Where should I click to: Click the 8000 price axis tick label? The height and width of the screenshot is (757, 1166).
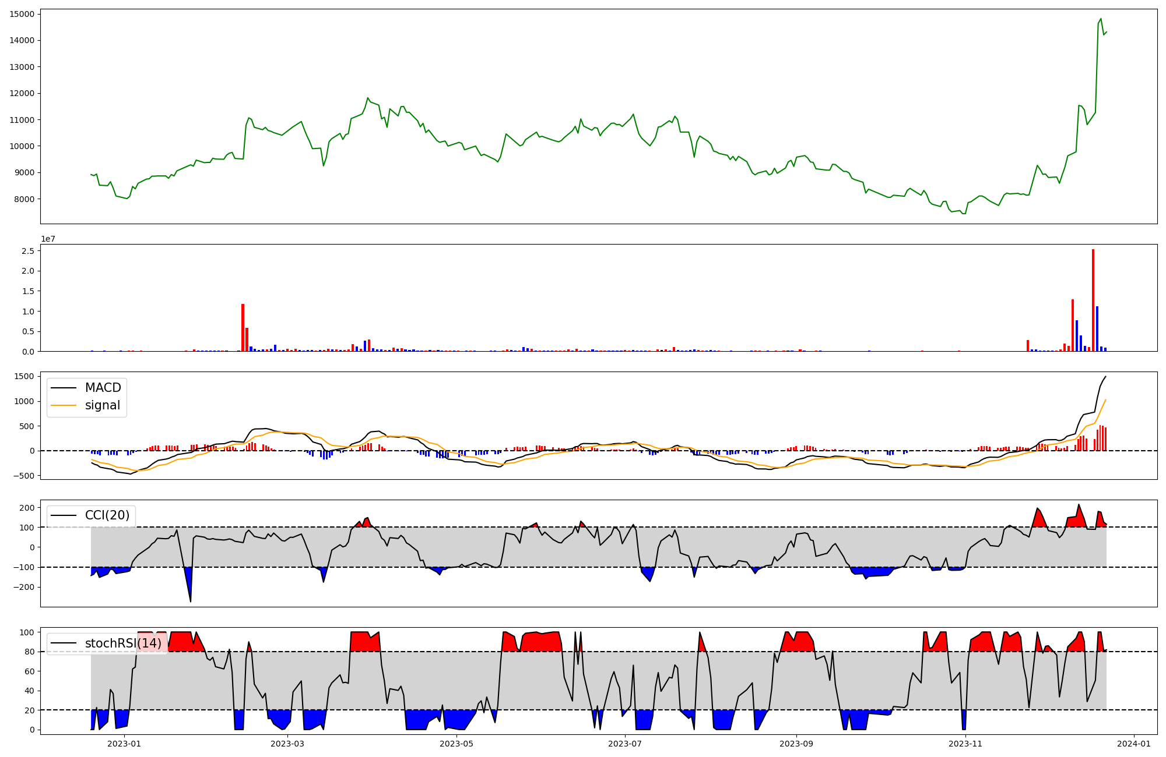click(24, 199)
